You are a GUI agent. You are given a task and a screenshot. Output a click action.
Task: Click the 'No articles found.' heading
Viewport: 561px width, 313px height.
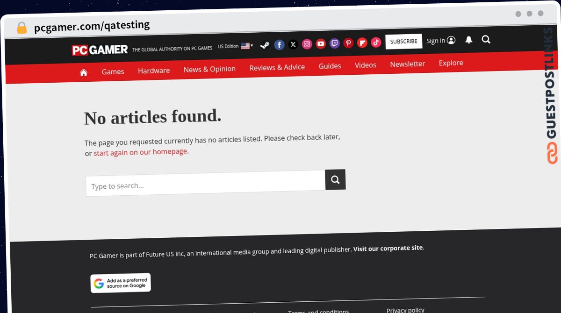click(x=153, y=117)
